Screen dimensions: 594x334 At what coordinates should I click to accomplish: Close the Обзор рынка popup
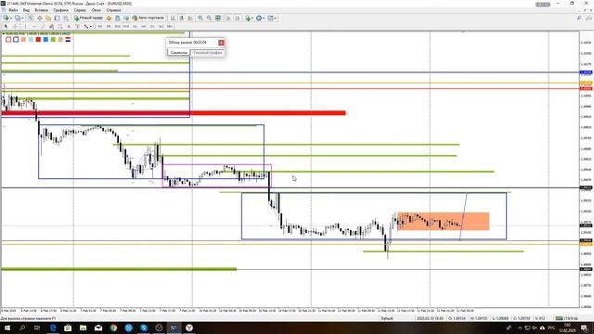(221, 43)
